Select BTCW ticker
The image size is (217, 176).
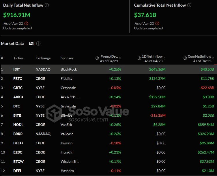[x=18, y=162]
